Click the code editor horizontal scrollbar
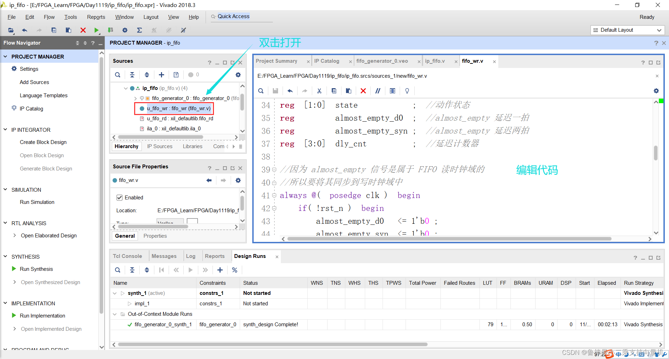Screen dimensions: 669x359 [x=449, y=239]
